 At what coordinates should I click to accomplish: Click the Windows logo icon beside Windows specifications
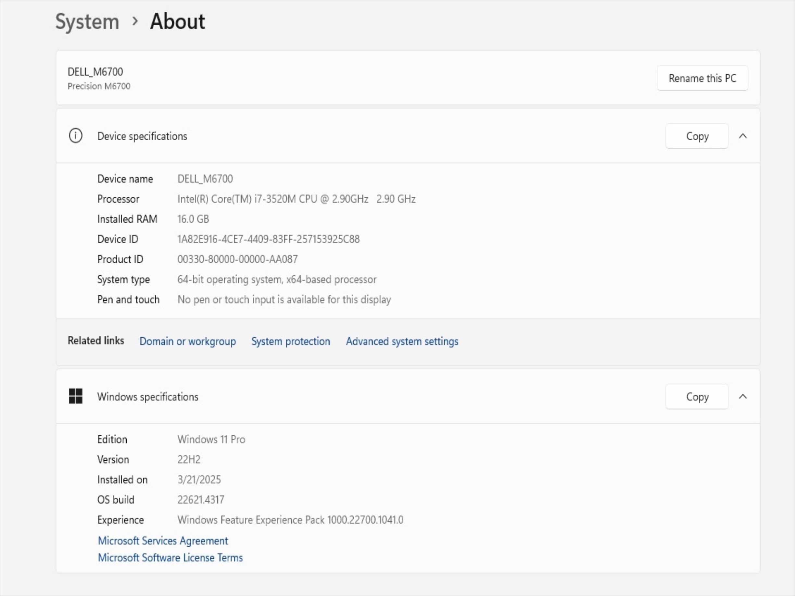[x=75, y=396]
